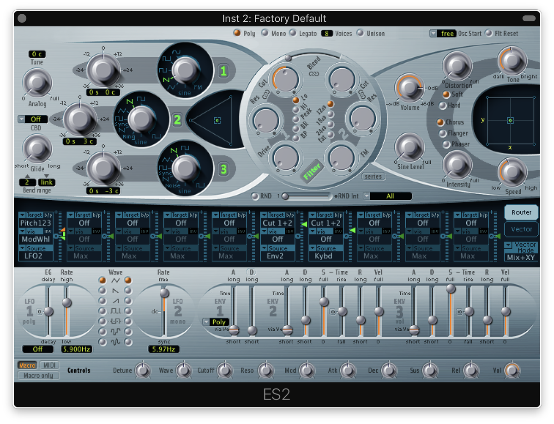This screenshot has height=424, width=554.
Task: Select the Phaser effect
Action: click(x=446, y=144)
